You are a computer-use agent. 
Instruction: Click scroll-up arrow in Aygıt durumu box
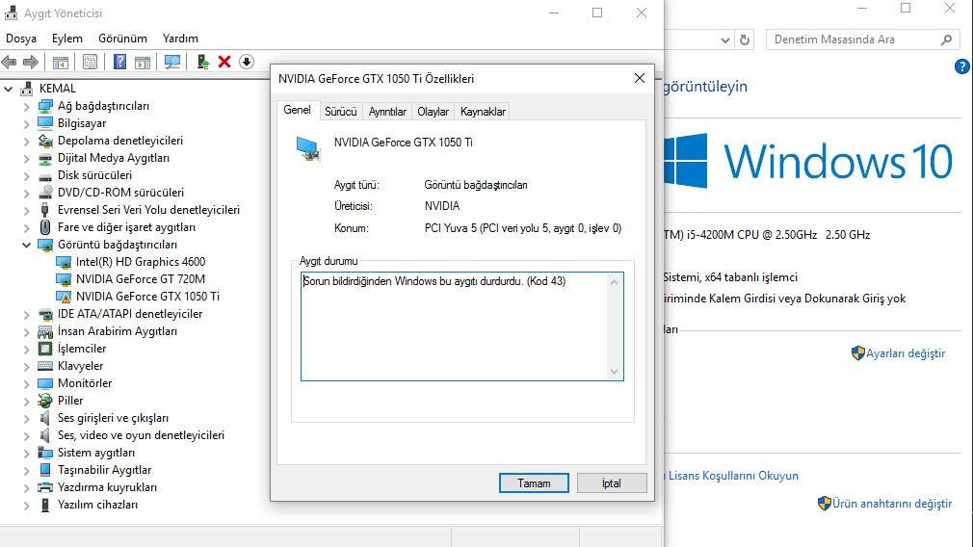[614, 282]
